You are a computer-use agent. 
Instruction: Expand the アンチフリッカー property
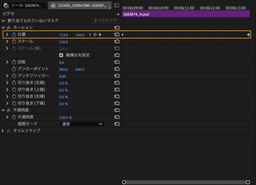(7, 76)
